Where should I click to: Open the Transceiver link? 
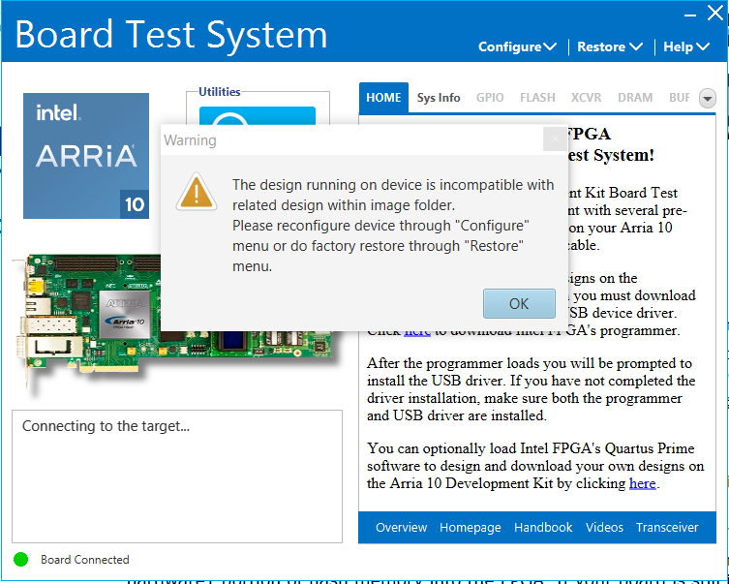(667, 528)
